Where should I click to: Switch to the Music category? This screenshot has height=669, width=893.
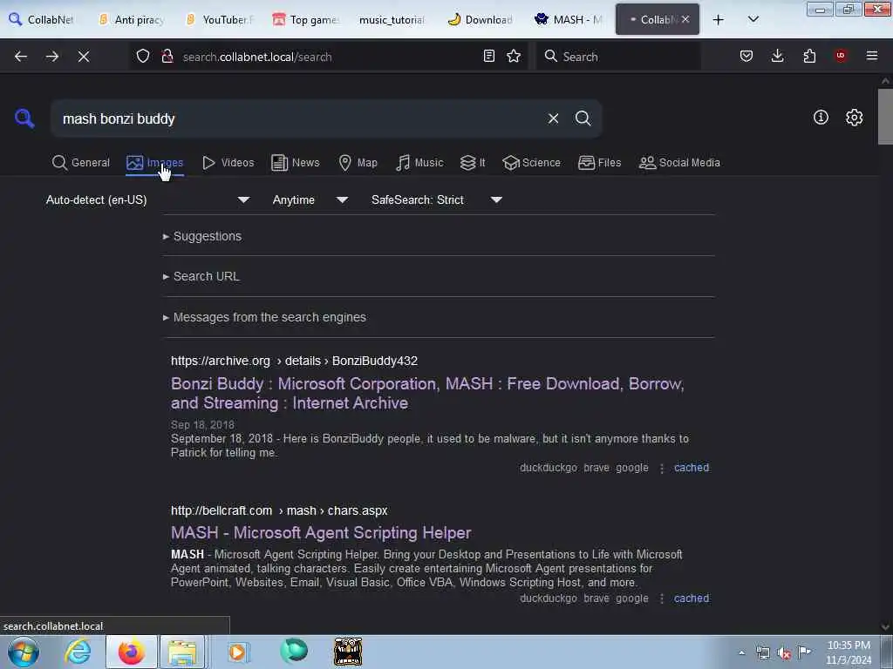pos(419,163)
